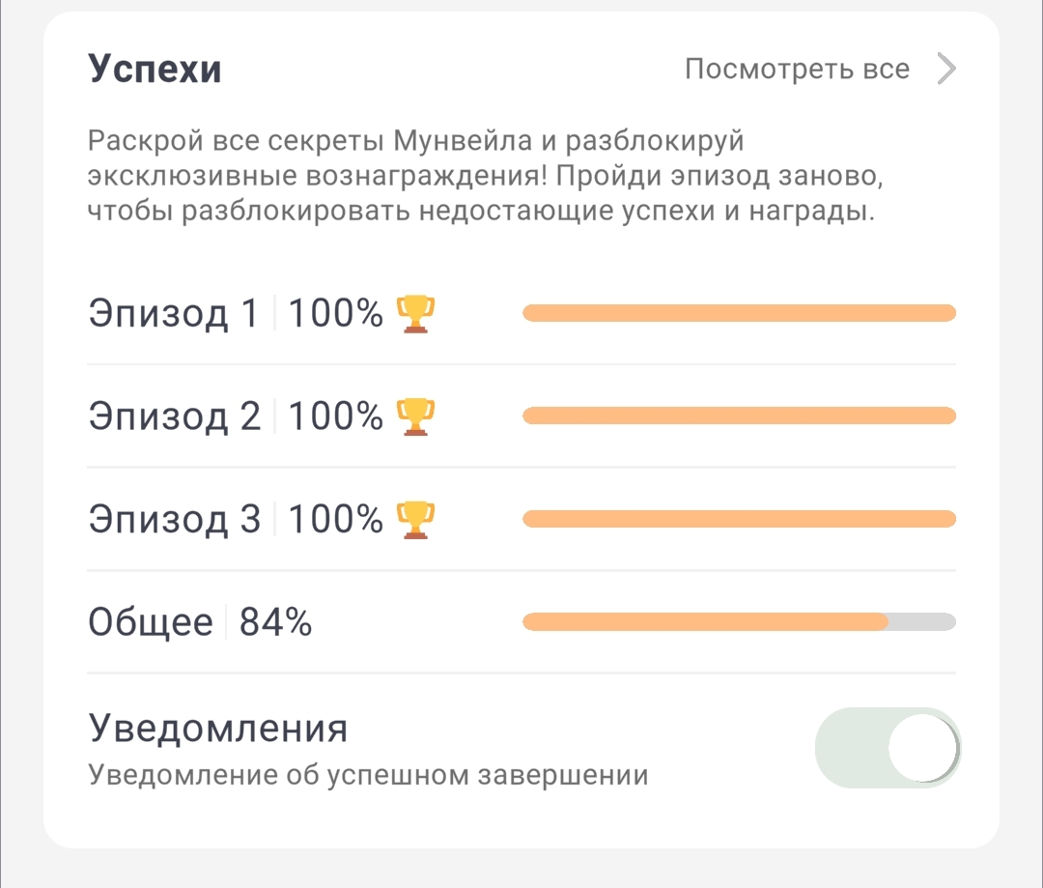Image resolution: width=1043 pixels, height=888 pixels.
Task: Click the trophy icon for Эпизод 2
Action: [x=415, y=416]
